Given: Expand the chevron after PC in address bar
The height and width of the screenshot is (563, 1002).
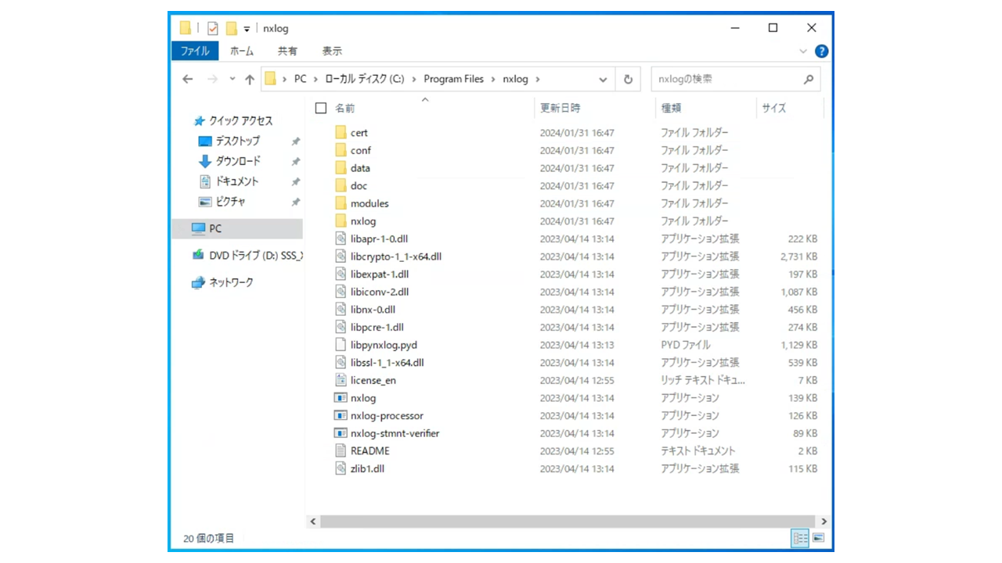Looking at the screenshot, I should click(x=315, y=79).
